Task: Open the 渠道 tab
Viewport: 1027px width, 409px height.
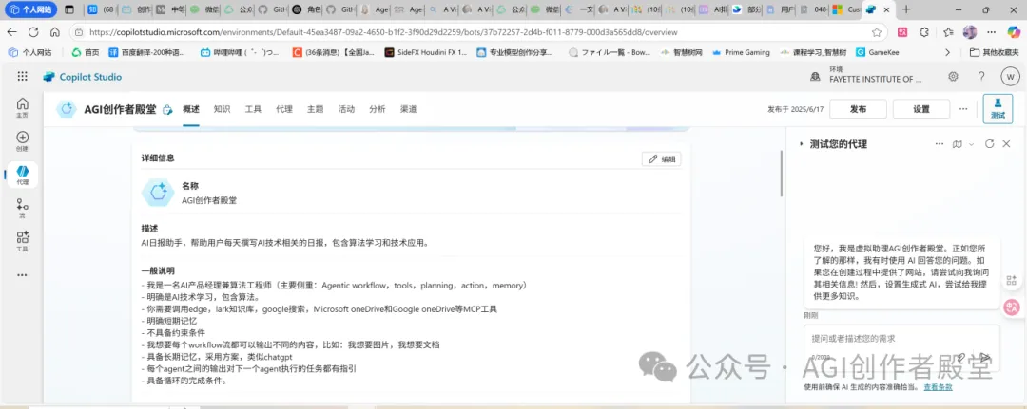Action: point(409,109)
